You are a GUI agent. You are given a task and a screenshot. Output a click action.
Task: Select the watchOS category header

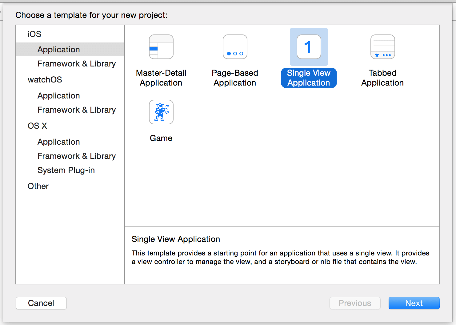tap(45, 80)
